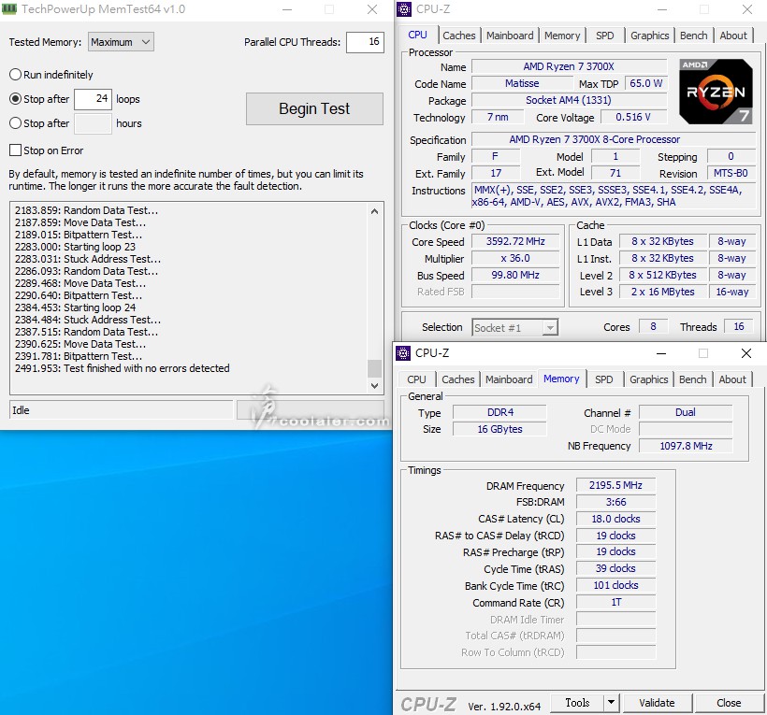Select Stop after hours radio button
The height and width of the screenshot is (715, 767).
[16, 123]
